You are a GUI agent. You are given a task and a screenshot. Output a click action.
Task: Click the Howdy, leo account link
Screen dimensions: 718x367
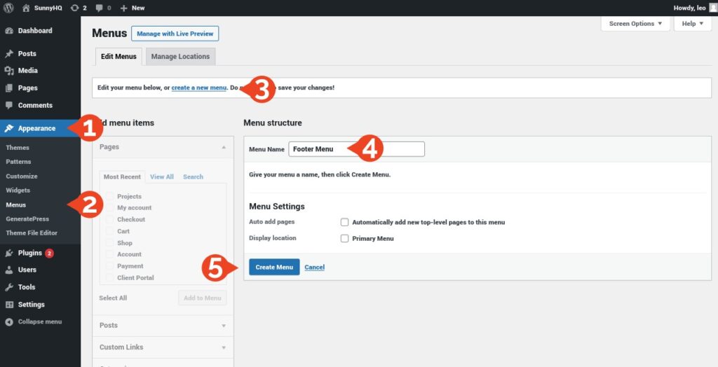tap(690, 8)
